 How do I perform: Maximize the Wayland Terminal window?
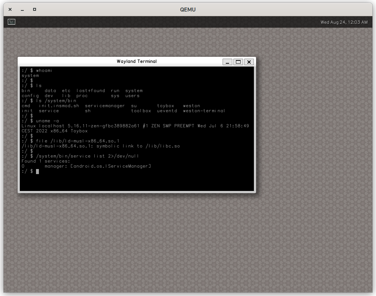click(238, 62)
